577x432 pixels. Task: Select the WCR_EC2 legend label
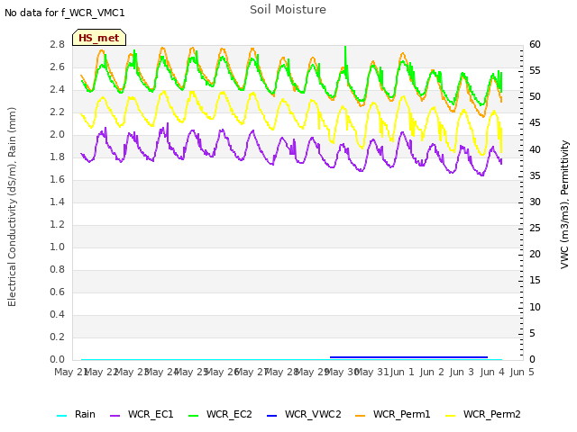229,414
